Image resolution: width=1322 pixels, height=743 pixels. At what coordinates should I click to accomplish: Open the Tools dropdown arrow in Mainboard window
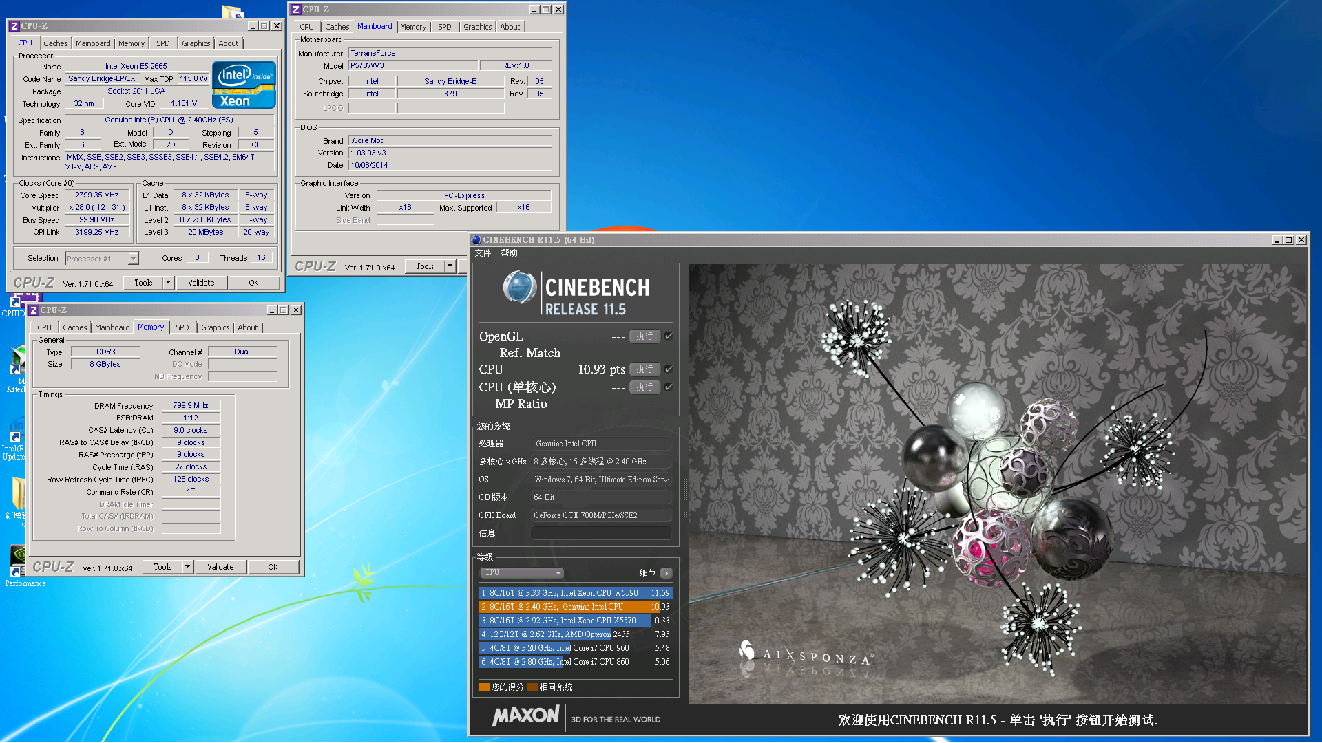450,266
